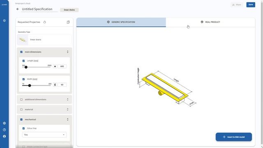The image size is (263, 148).
Task: Edit the Length value field 600
Action: pyautogui.click(x=62, y=66)
